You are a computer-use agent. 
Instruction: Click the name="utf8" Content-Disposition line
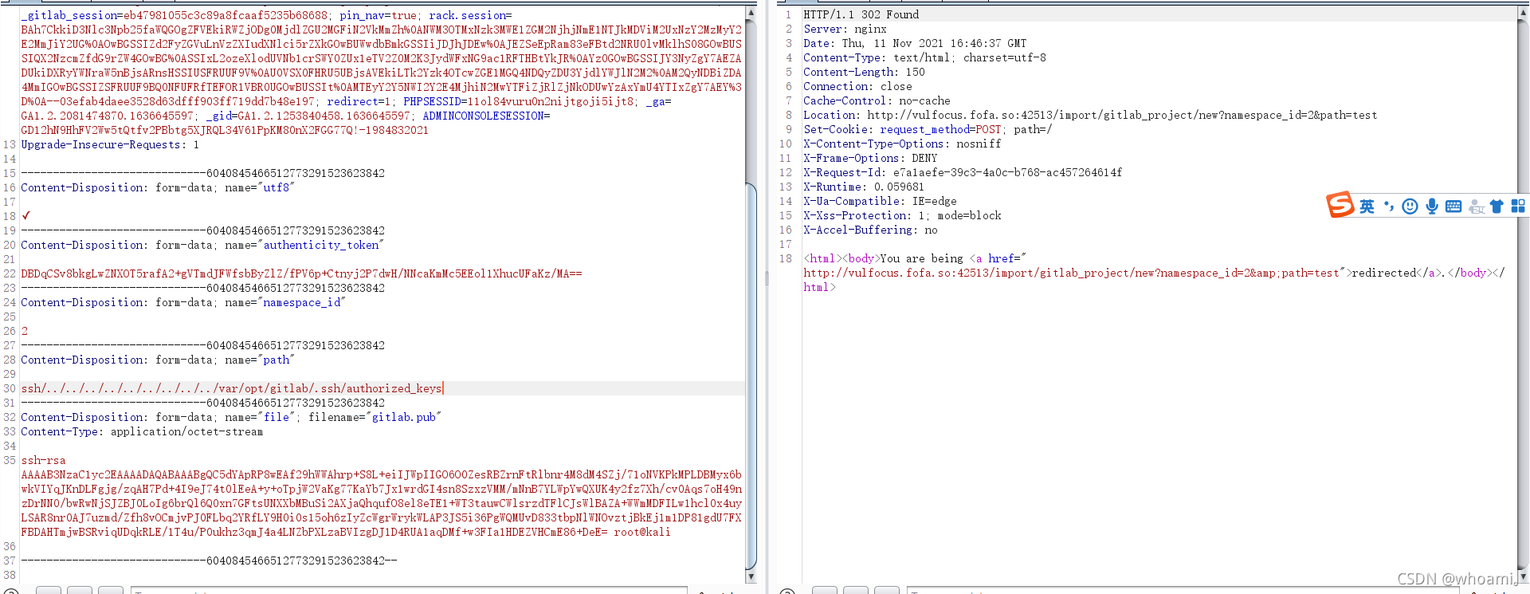158,187
